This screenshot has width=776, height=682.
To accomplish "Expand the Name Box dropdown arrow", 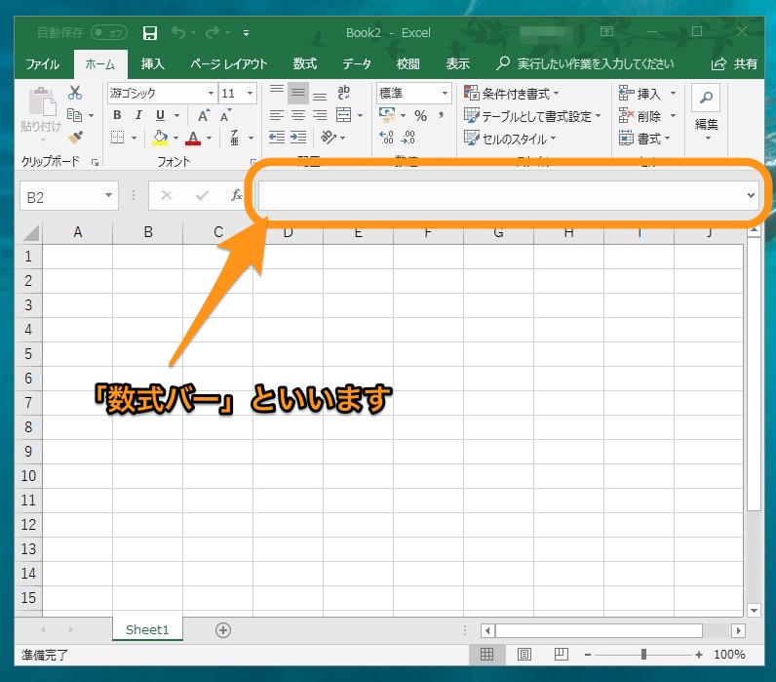I will [x=108, y=195].
